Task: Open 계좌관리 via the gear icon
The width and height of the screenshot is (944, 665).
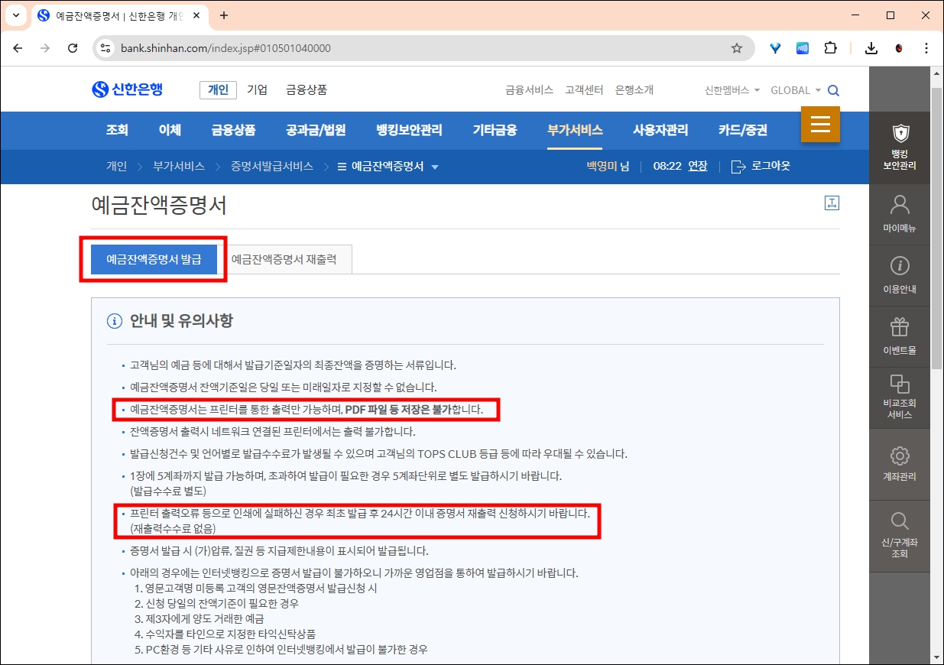Action: [x=900, y=462]
